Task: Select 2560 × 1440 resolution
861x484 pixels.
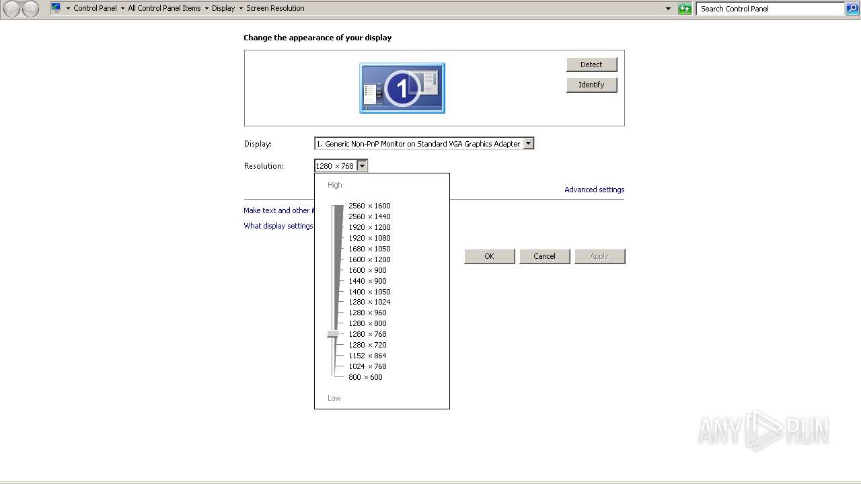Action: coord(369,216)
